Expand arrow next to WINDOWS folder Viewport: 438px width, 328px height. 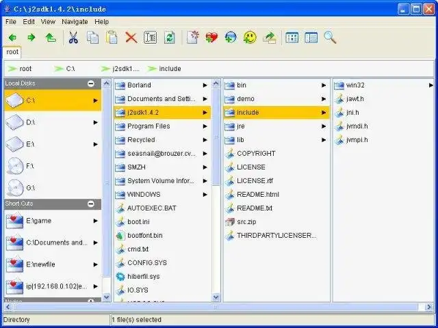tap(205, 194)
